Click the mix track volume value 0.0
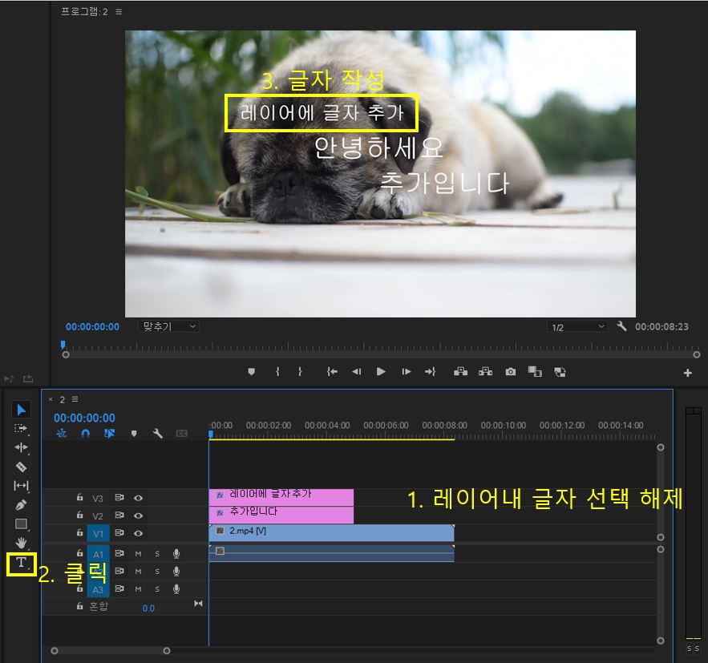This screenshot has width=708, height=663. (148, 608)
